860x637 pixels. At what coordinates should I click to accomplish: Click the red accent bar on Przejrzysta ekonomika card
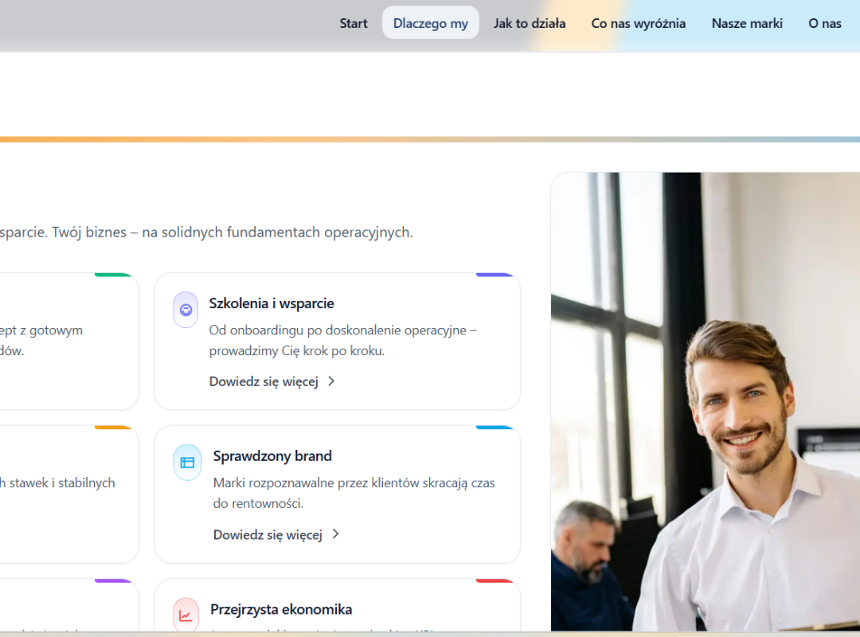[494, 580]
